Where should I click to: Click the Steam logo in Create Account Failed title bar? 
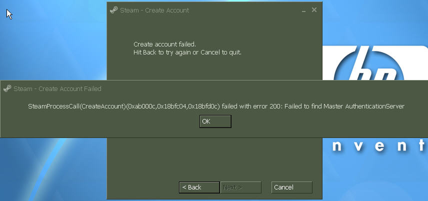[x=7, y=89]
